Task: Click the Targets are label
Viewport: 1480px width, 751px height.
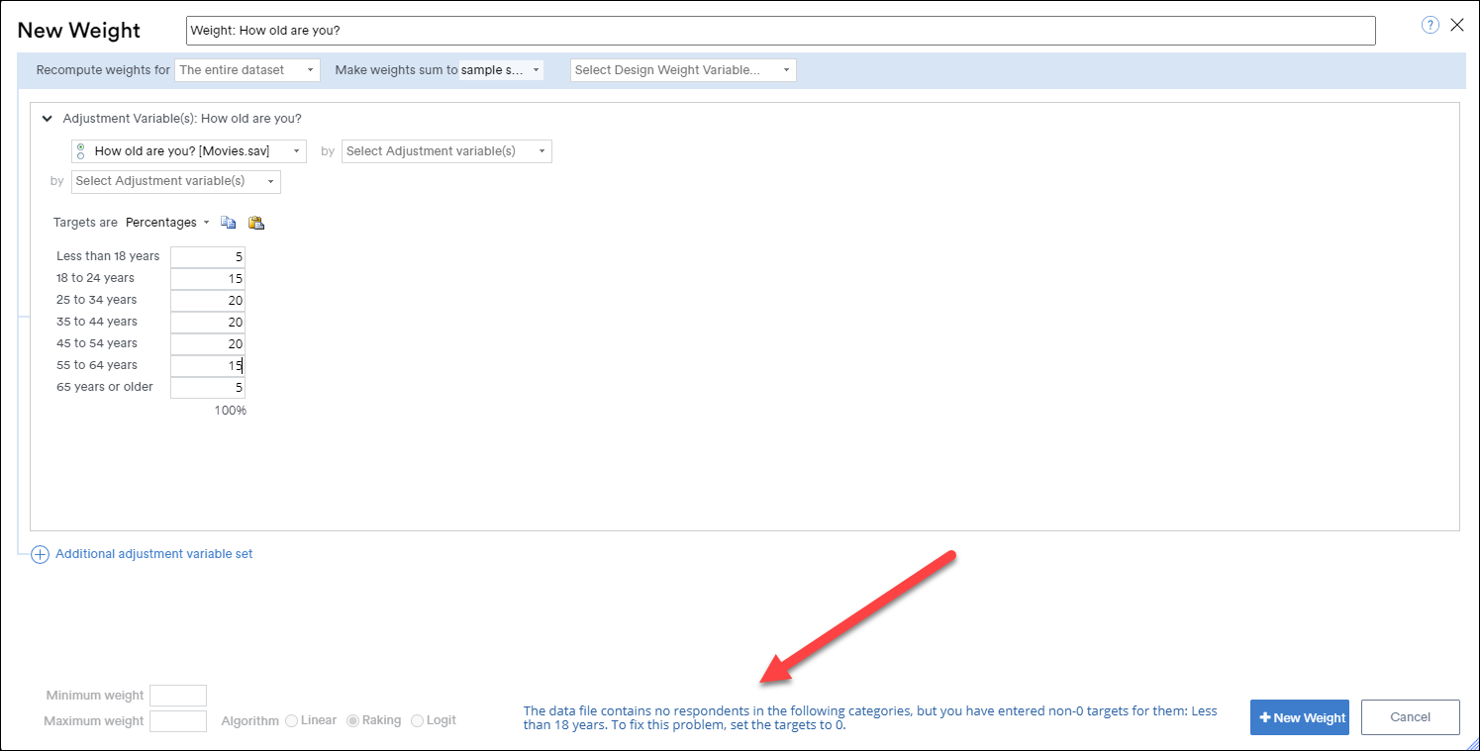Action: 85,223
